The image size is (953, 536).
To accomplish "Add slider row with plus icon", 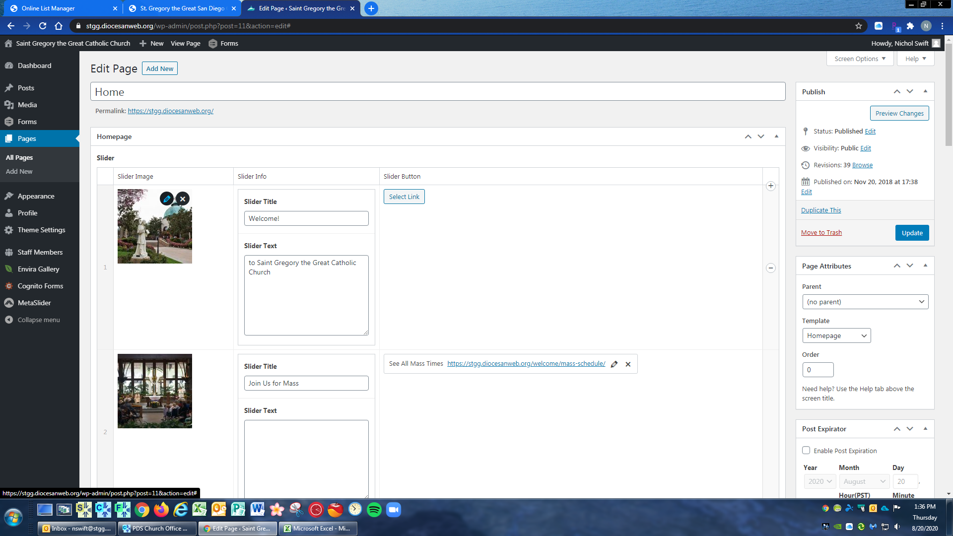I will coord(770,186).
